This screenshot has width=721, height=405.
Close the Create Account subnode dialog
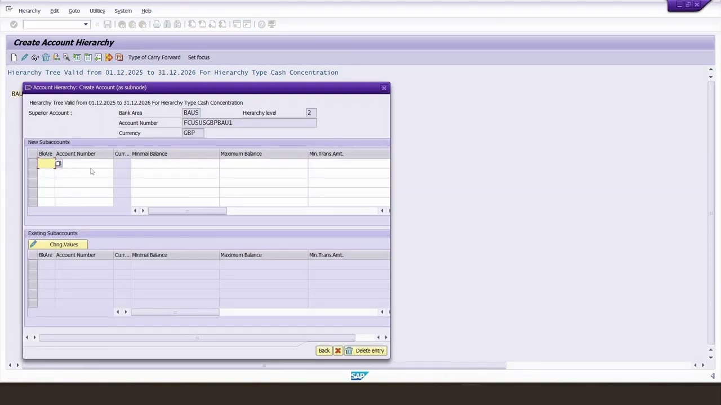click(x=384, y=88)
